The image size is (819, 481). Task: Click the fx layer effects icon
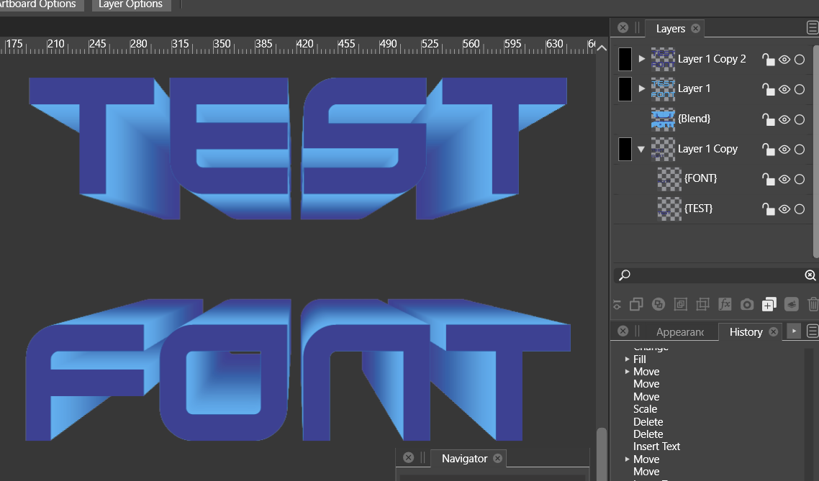[725, 305]
